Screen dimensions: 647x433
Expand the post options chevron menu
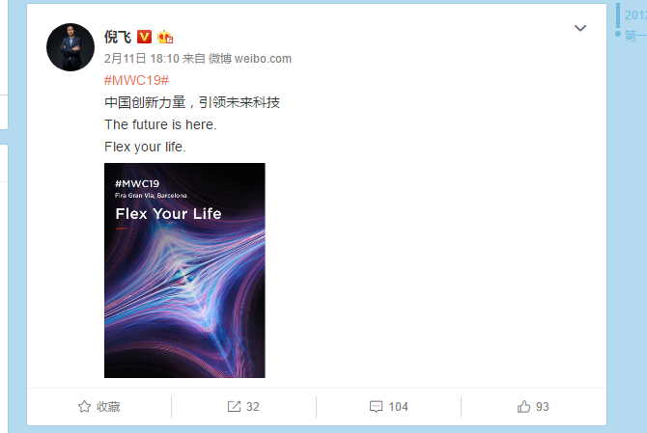pyautogui.click(x=580, y=28)
